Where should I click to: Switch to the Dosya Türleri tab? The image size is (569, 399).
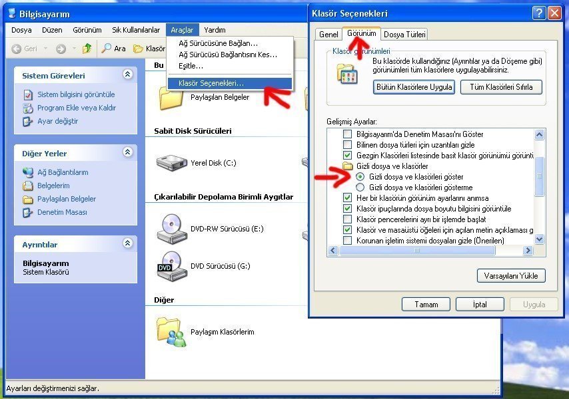(x=405, y=34)
